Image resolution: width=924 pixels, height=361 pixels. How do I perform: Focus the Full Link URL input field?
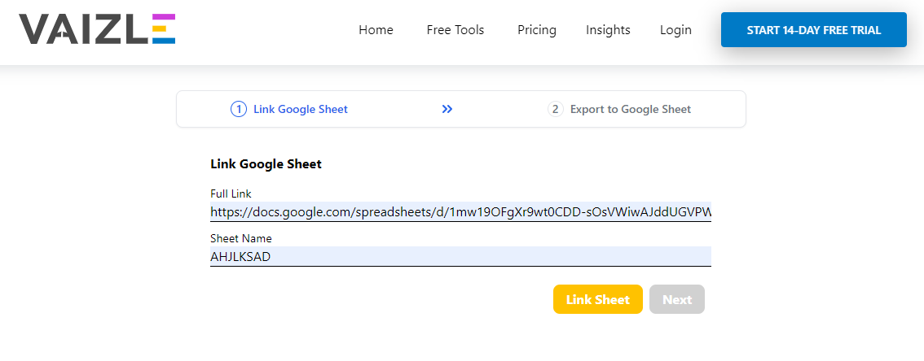coord(461,211)
